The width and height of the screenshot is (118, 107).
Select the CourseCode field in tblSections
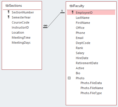[21, 22]
